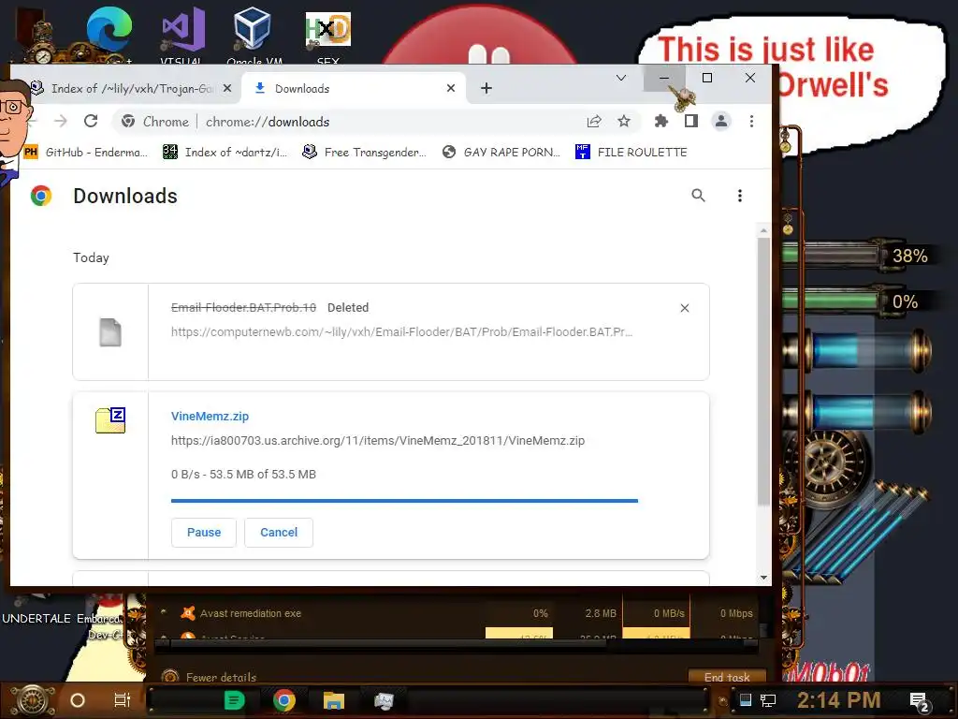The height and width of the screenshot is (719, 958).
Task: Click the forward navigation arrow
Action: click(61, 121)
